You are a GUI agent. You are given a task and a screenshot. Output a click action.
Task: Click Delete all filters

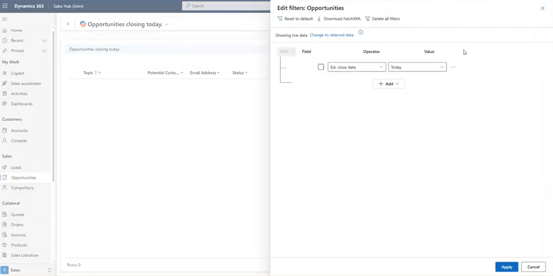[x=382, y=19]
